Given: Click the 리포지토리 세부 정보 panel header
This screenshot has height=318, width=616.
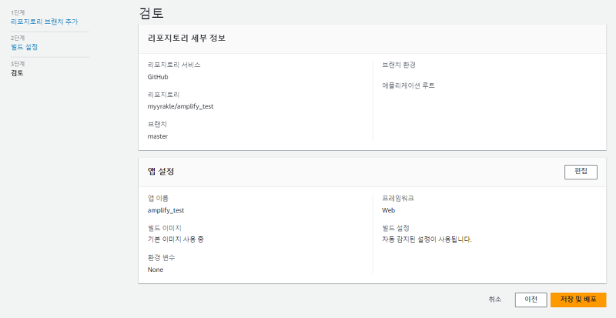Looking at the screenshot, I should tap(186, 38).
